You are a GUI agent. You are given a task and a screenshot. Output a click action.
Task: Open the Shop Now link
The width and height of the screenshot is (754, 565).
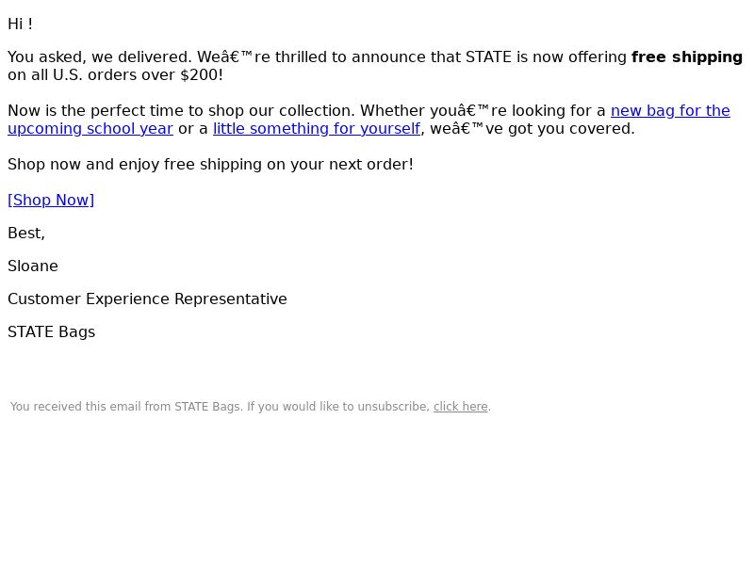coord(51,200)
